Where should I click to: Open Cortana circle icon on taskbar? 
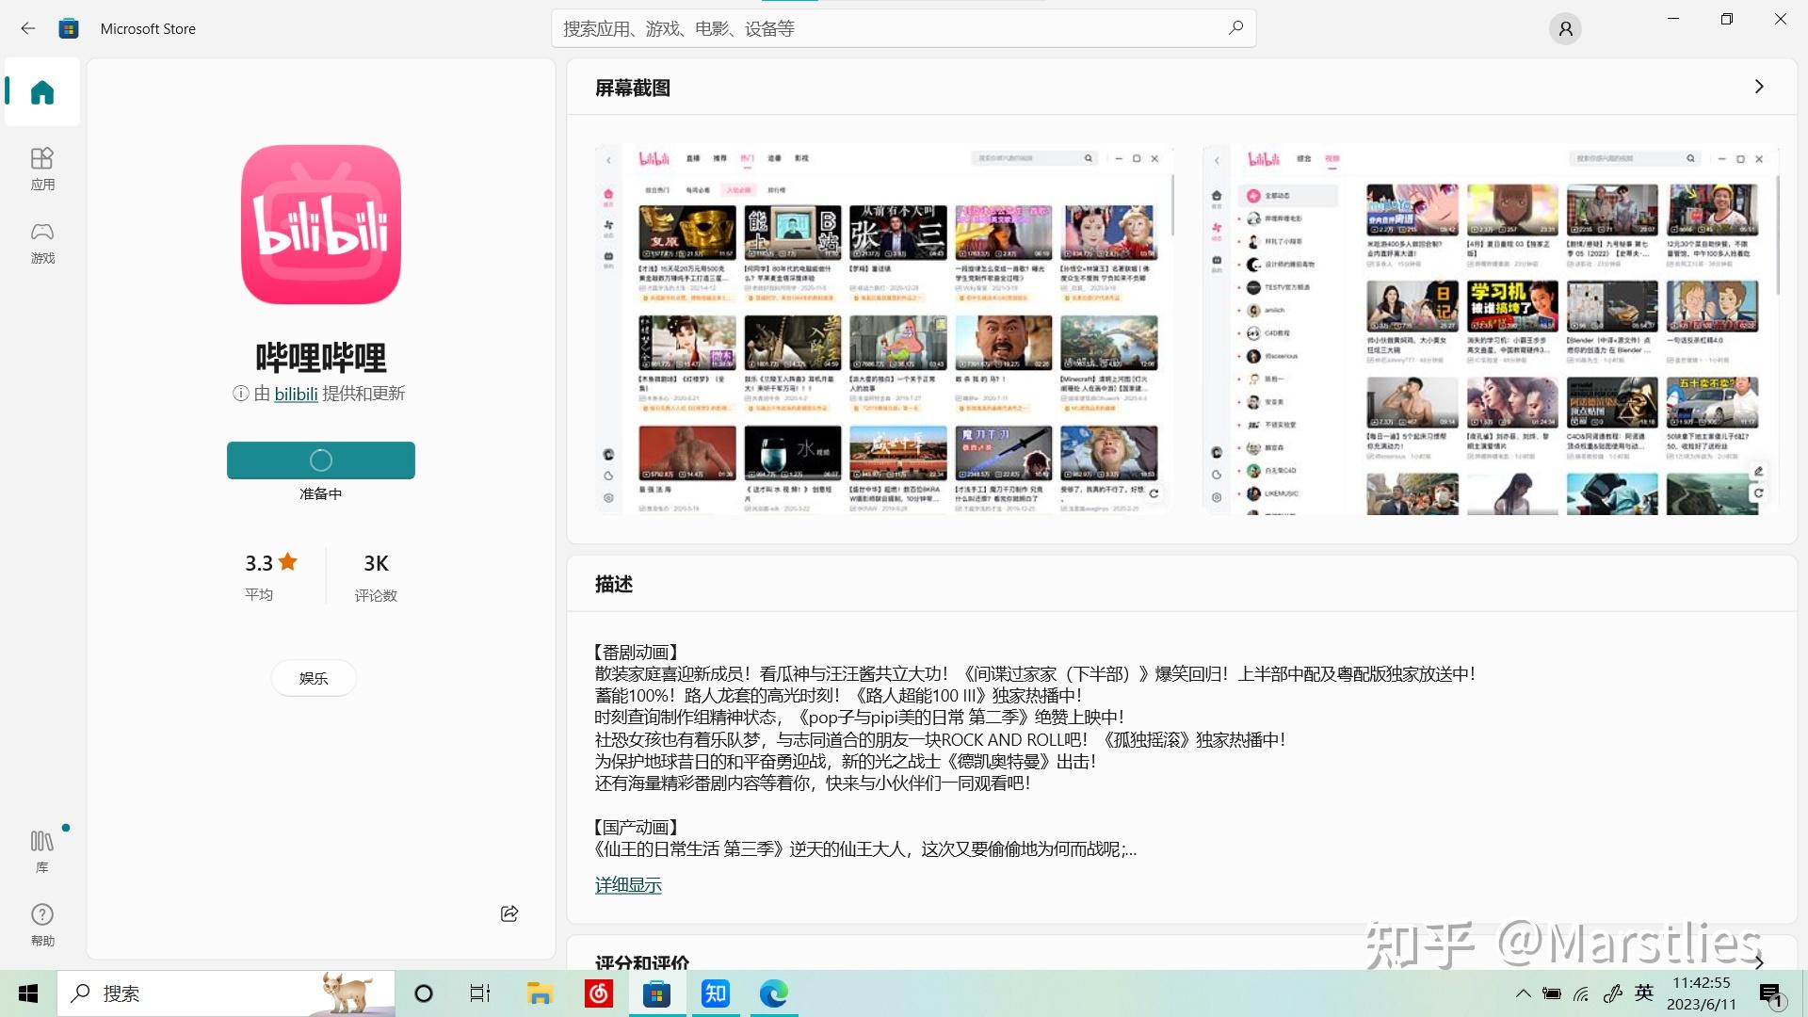pyautogui.click(x=424, y=993)
